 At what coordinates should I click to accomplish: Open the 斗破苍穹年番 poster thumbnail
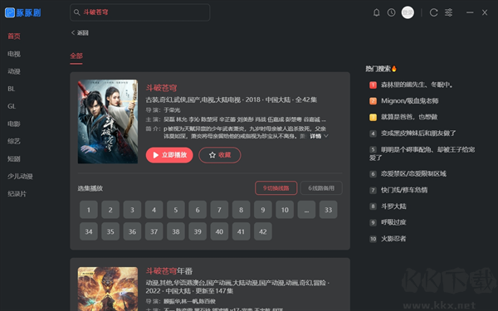click(108, 289)
